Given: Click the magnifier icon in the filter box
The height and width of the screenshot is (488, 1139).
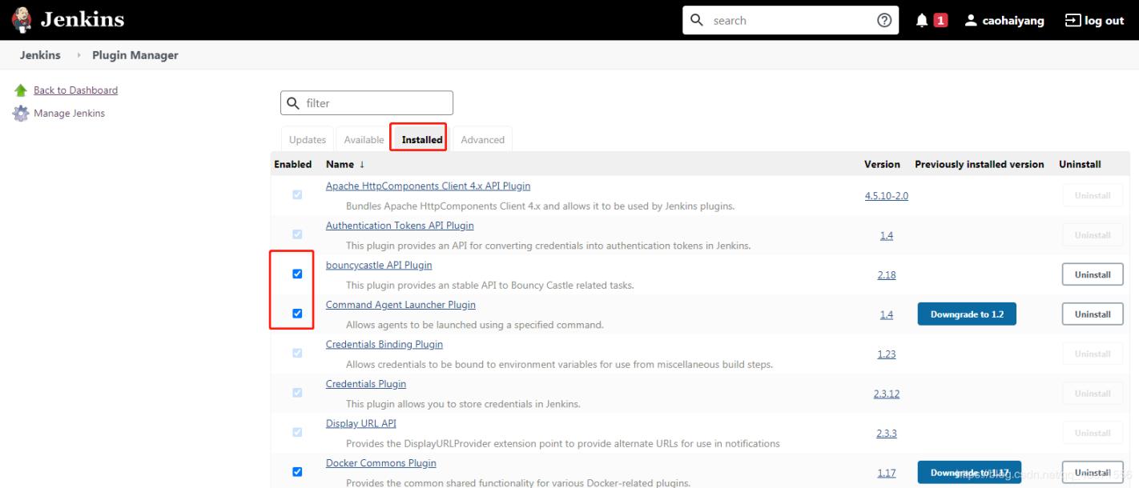Looking at the screenshot, I should [x=294, y=103].
